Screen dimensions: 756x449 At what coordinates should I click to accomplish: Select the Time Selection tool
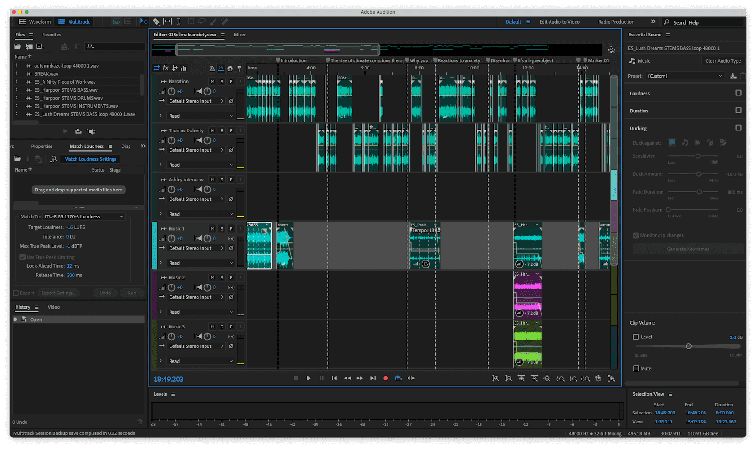pos(178,21)
